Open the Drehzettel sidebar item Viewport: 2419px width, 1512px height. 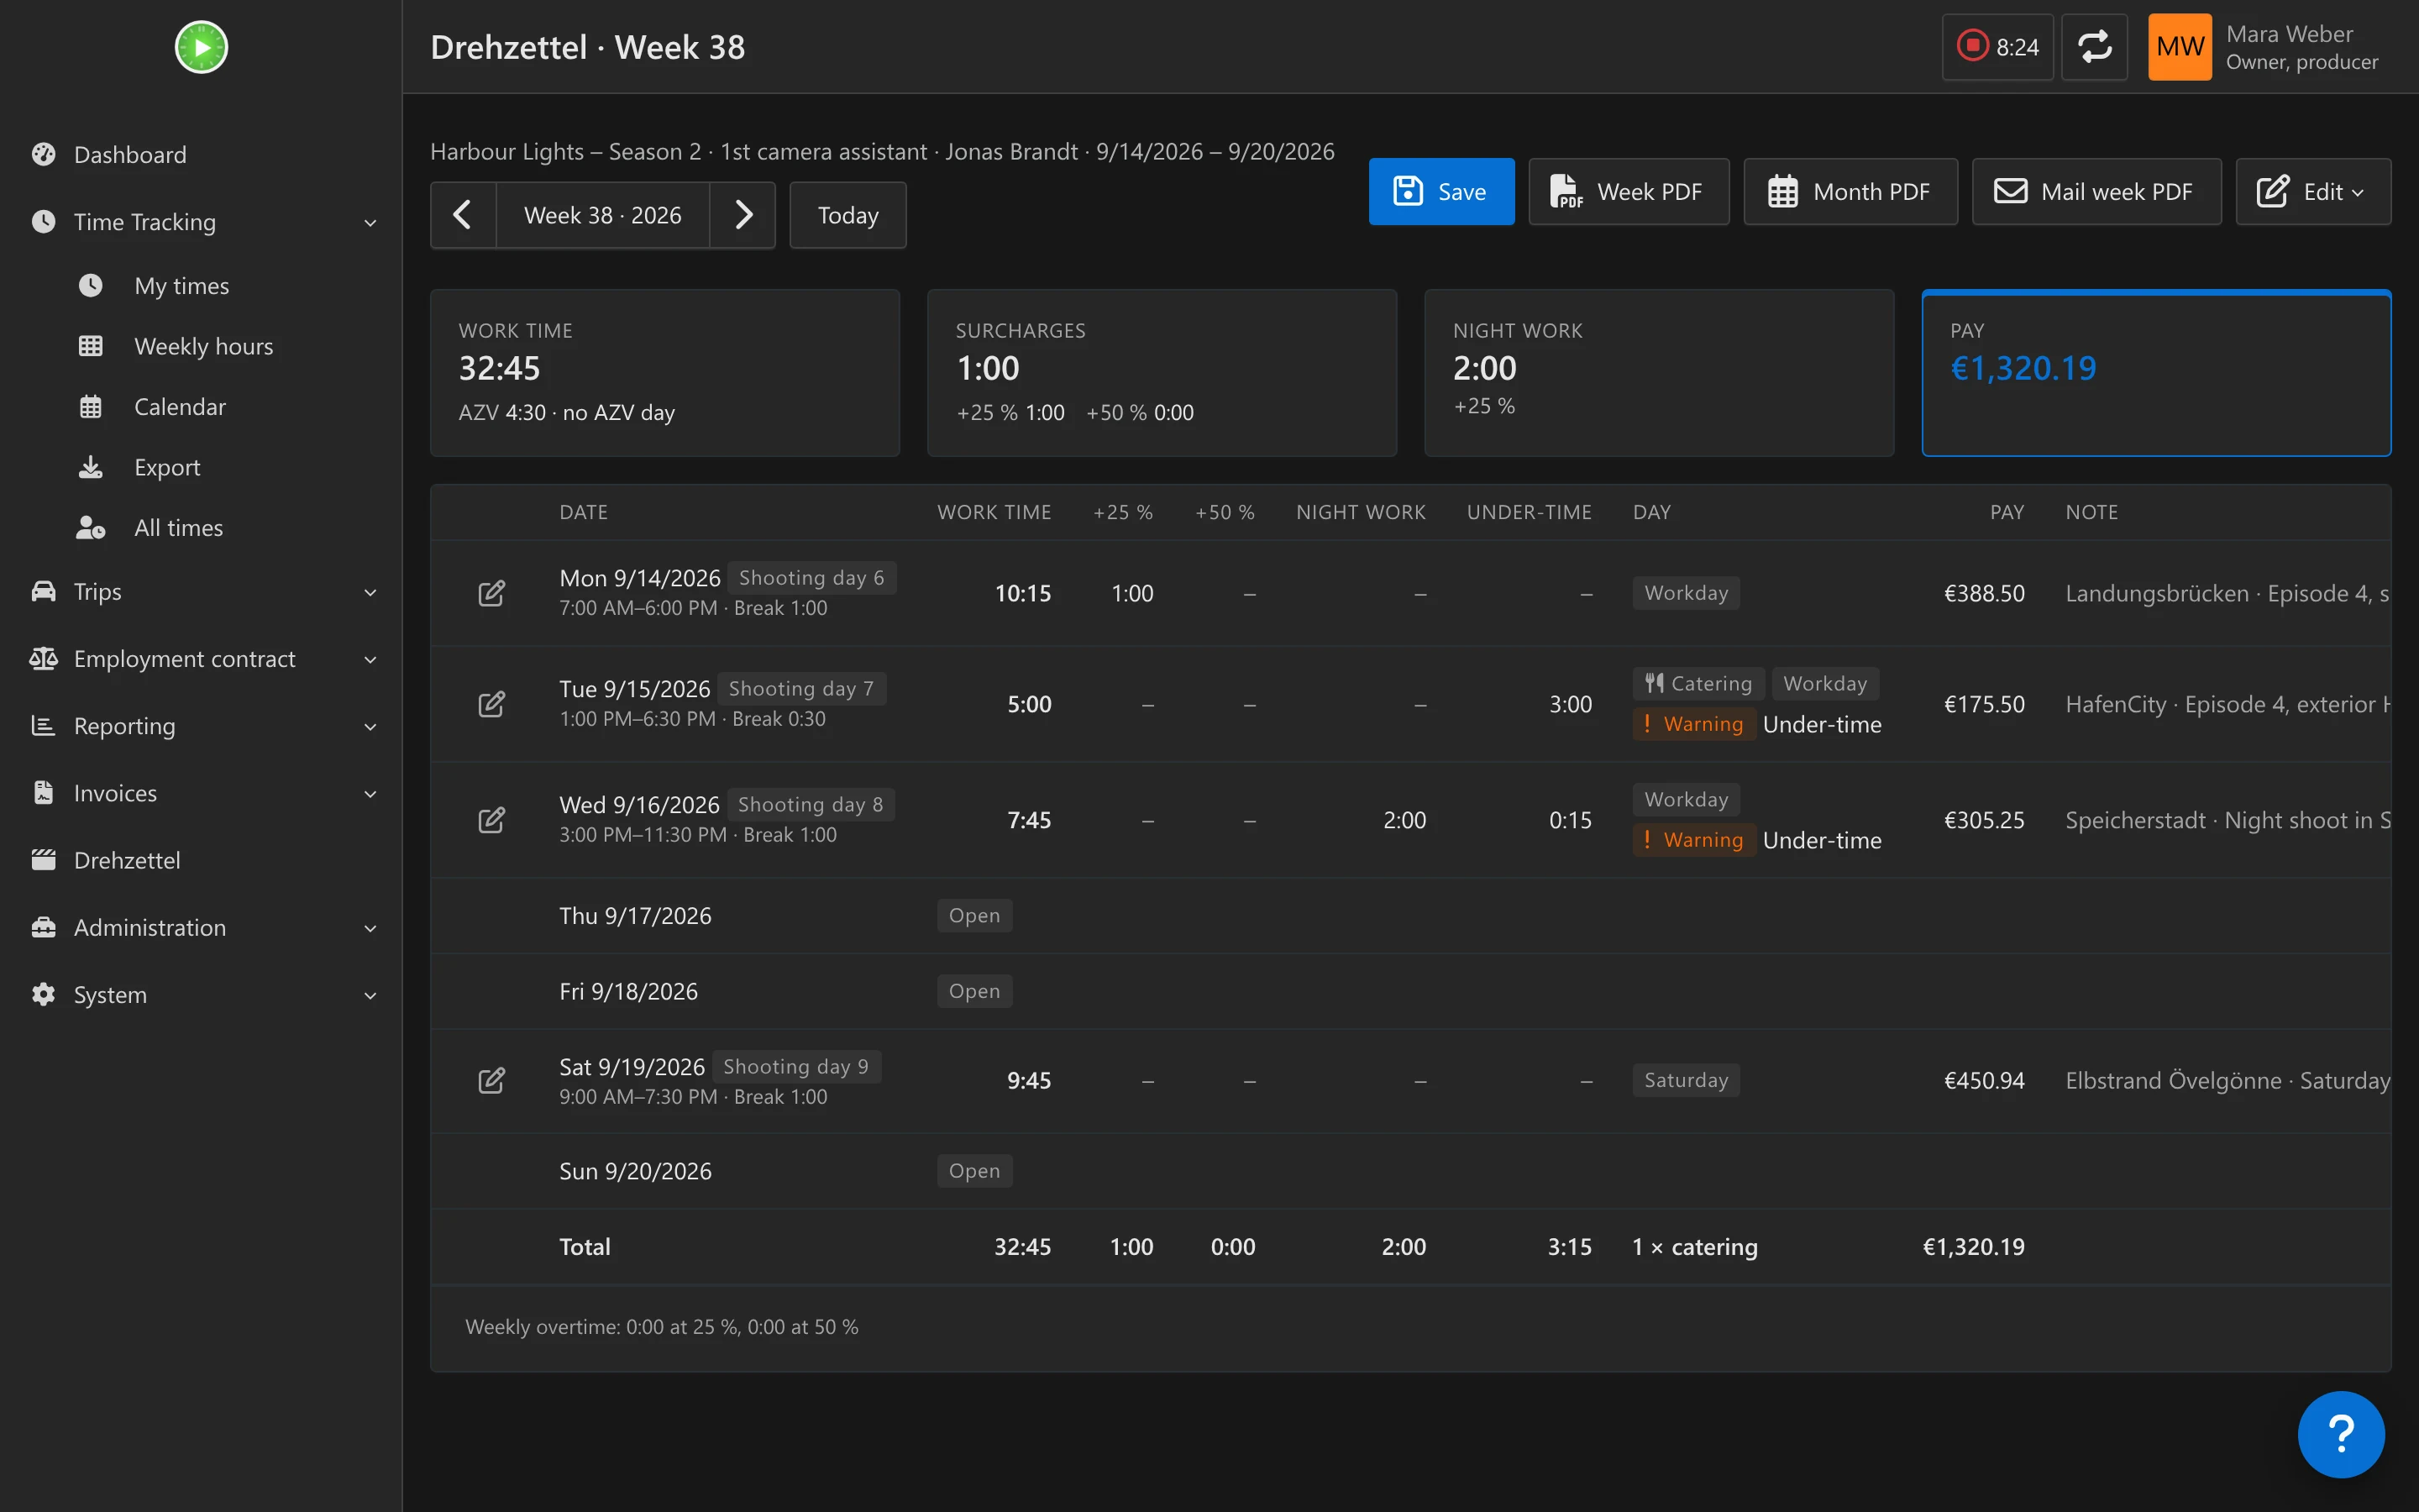point(127,860)
